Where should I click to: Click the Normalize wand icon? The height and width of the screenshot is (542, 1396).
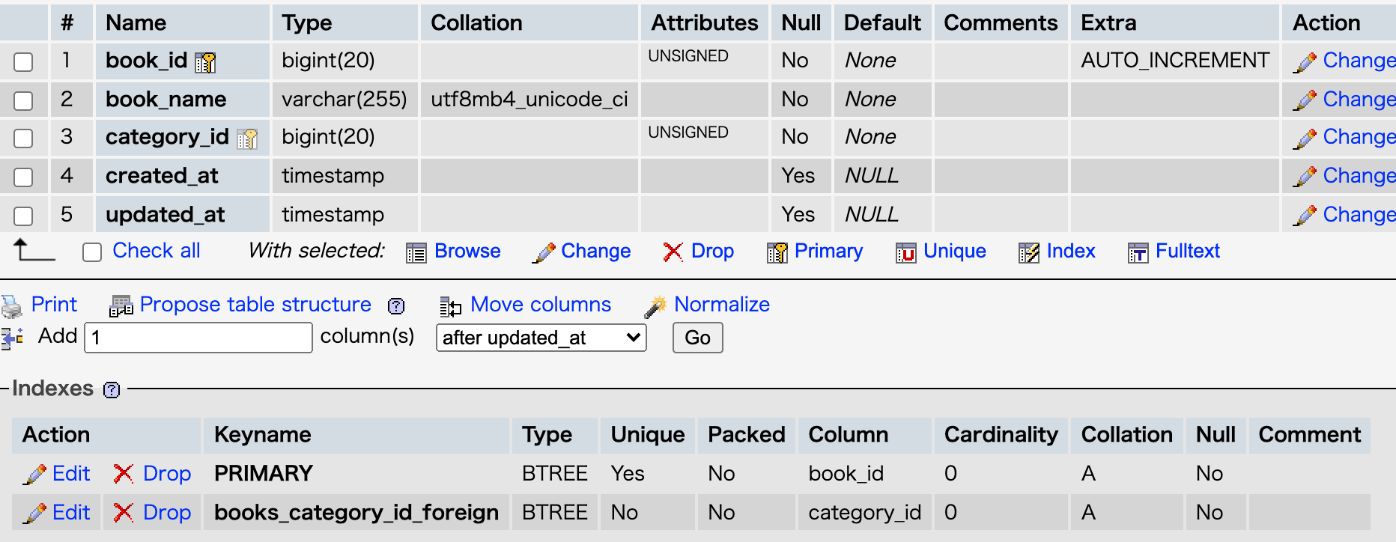(655, 305)
